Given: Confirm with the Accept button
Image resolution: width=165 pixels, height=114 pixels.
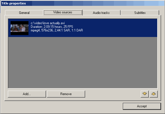Looking at the screenshot, I should 142,106.
